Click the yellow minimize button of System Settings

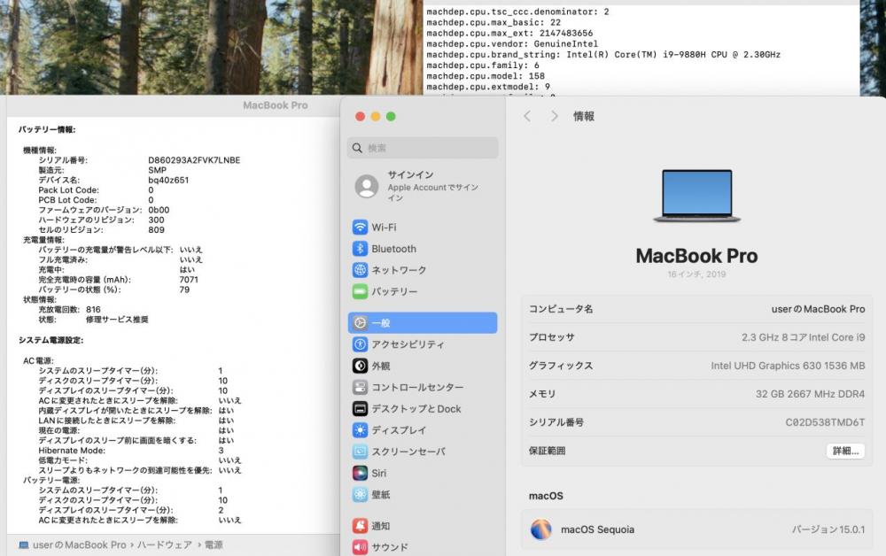375,116
